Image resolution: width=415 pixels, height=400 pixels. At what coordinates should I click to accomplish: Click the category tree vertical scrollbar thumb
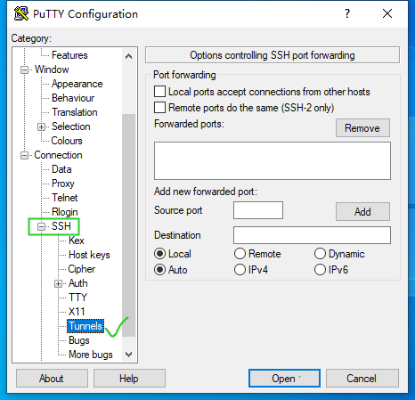pos(128,225)
